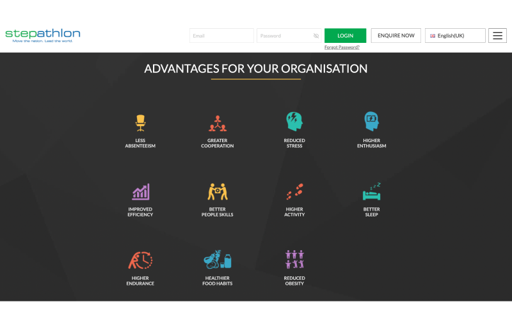Screen dimensions: 512x320
Task: Toggle password visibility eye icon
Action: tap(316, 36)
